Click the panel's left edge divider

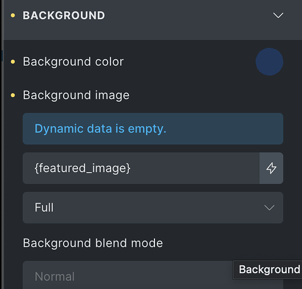pyautogui.click(x=2, y=144)
